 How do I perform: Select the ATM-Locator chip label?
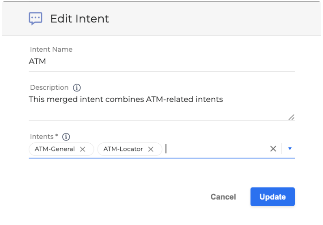click(123, 149)
